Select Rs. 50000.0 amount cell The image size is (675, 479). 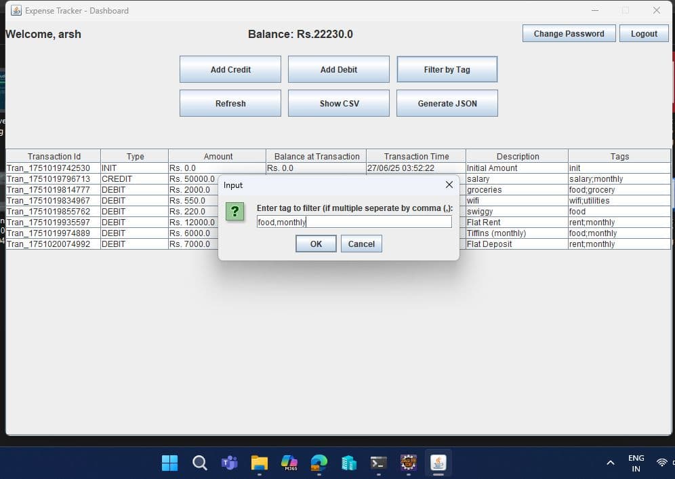point(194,178)
